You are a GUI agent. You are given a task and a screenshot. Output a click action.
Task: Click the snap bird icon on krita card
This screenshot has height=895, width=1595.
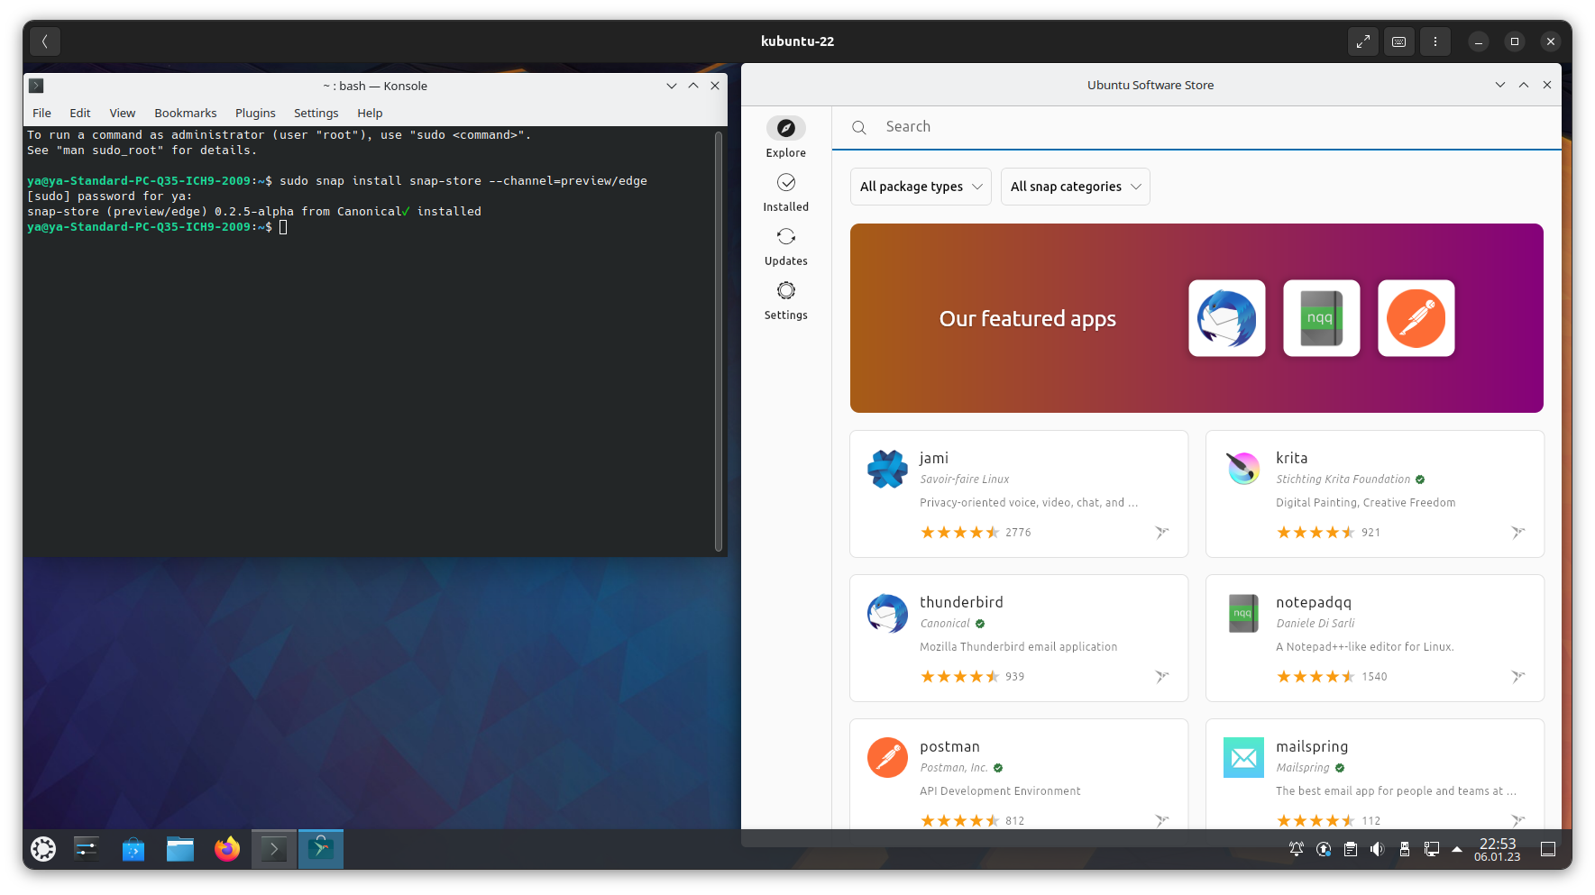(x=1517, y=533)
